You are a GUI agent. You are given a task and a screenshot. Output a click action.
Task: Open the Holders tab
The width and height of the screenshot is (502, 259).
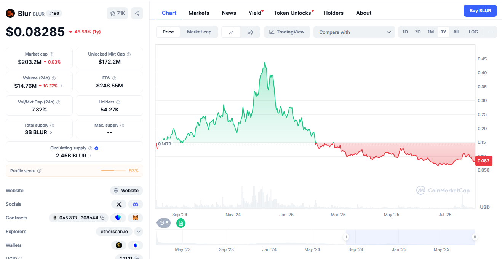(334, 13)
